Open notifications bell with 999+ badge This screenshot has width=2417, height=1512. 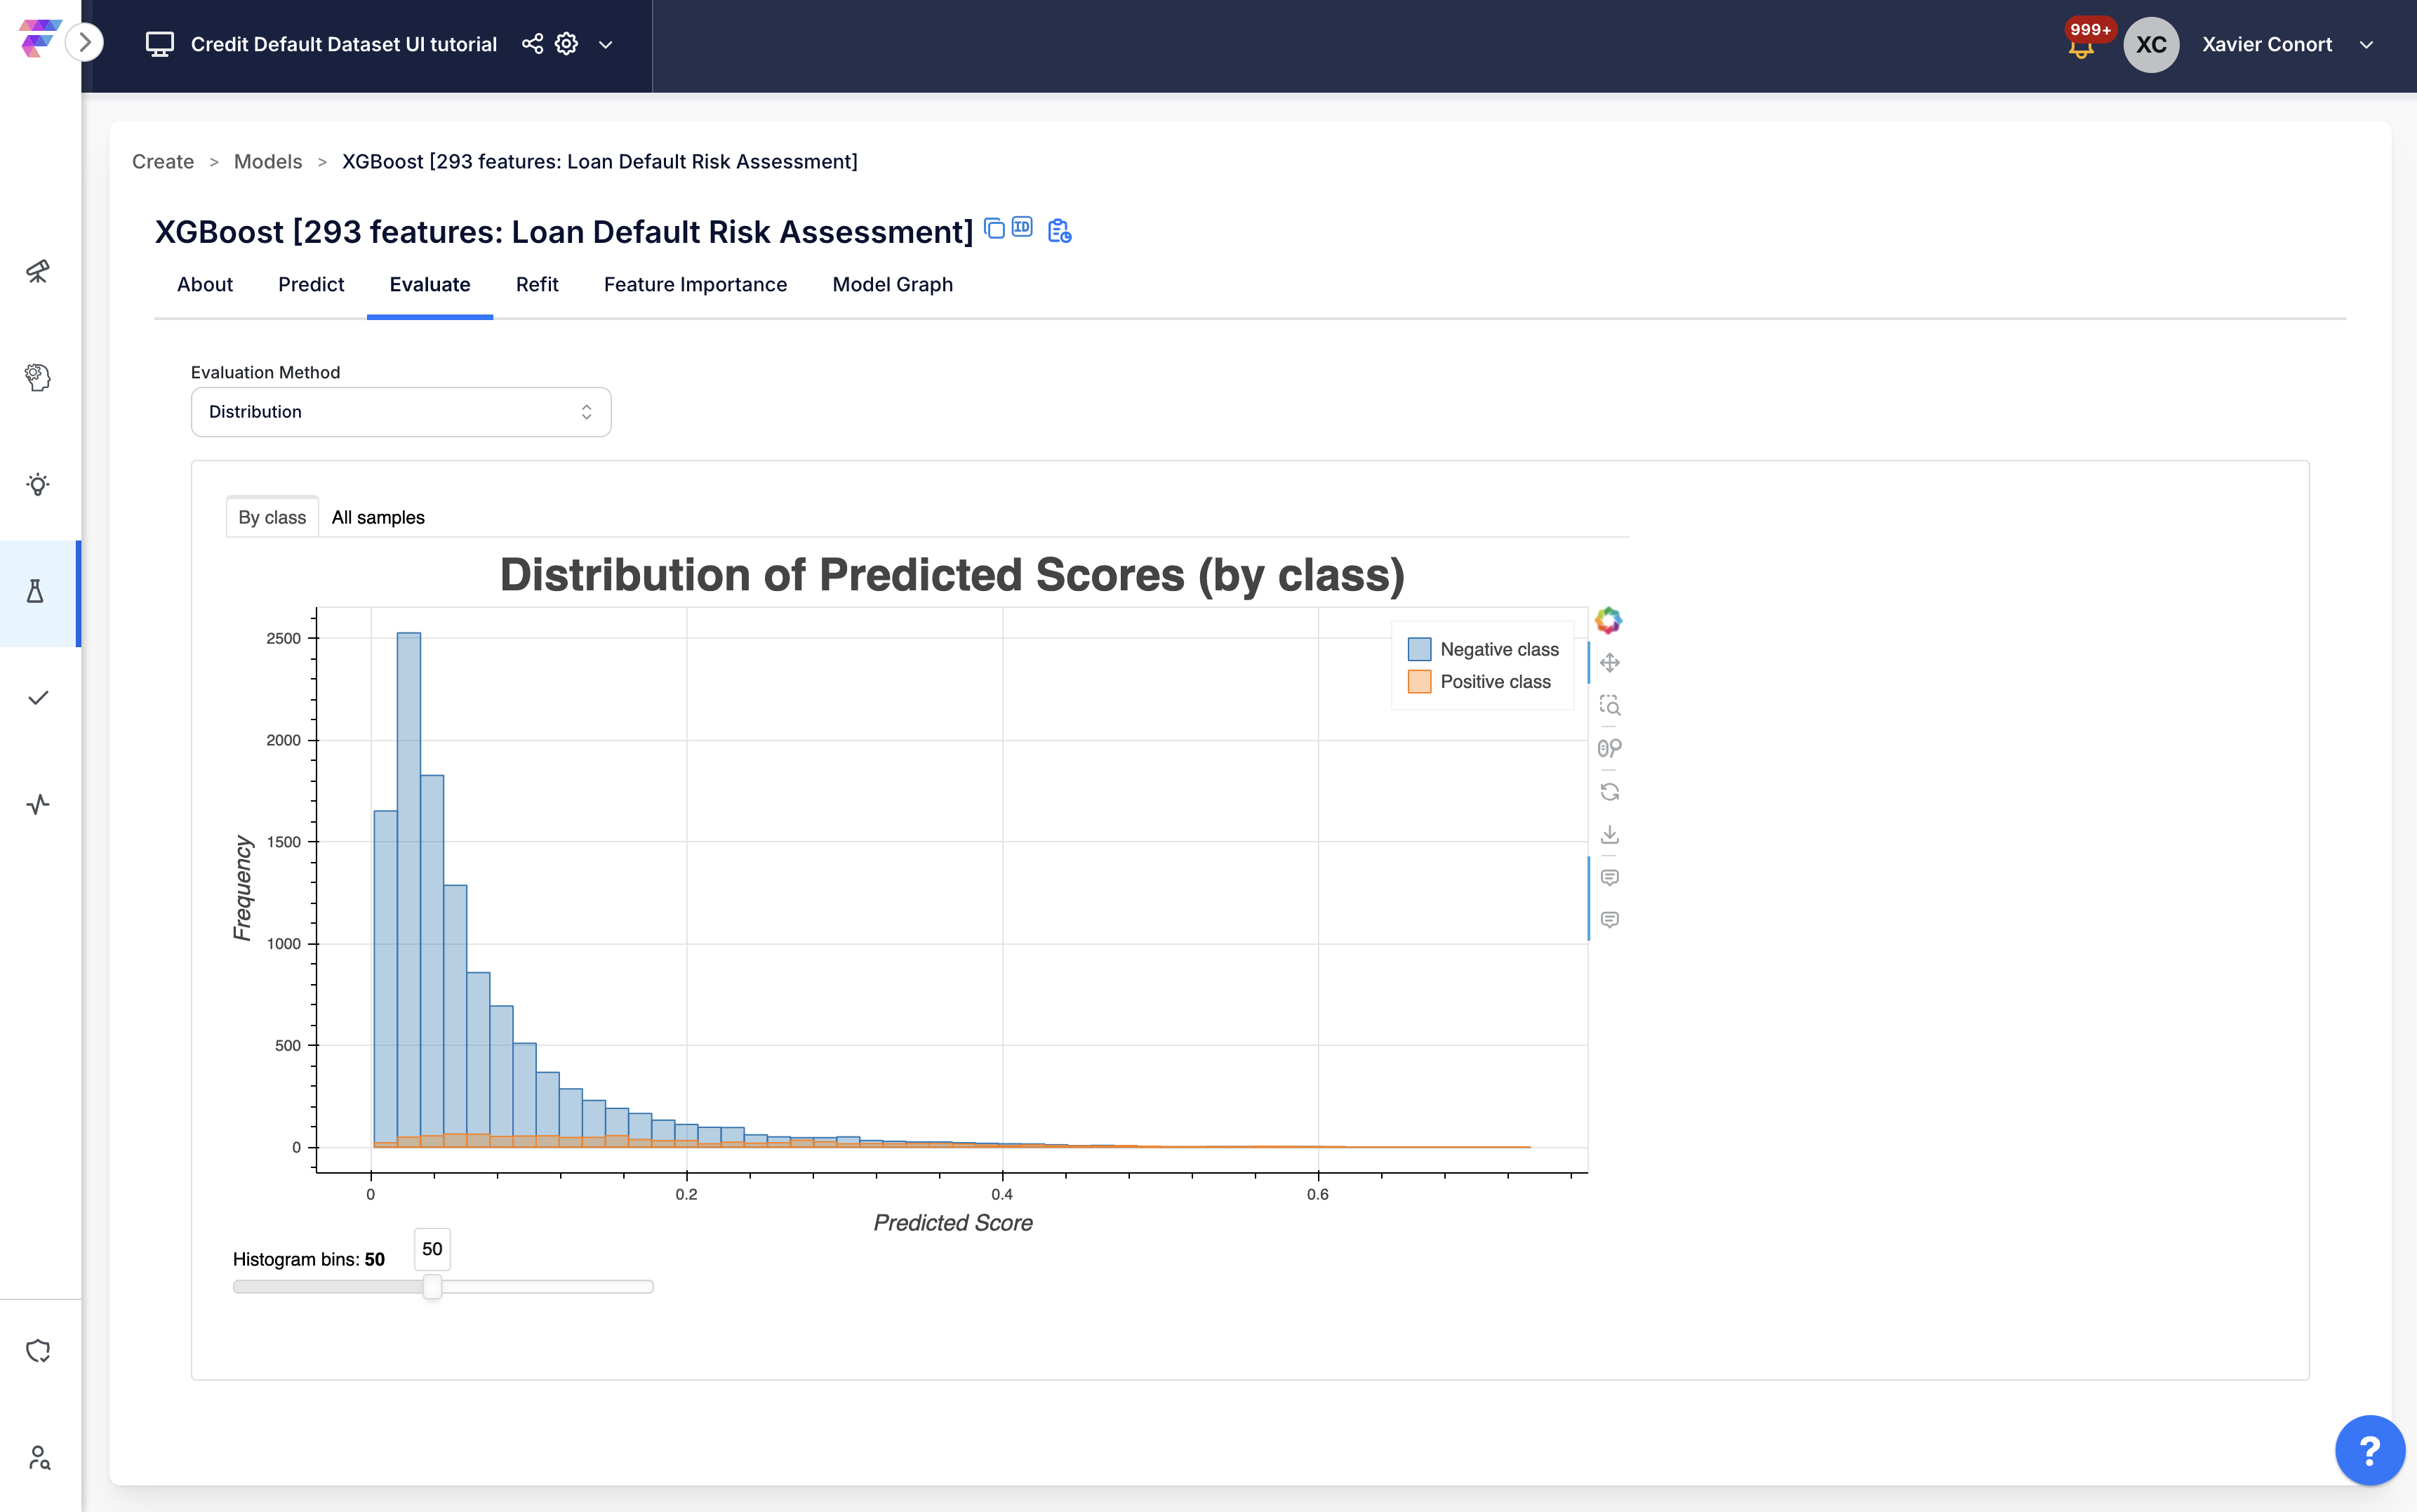click(x=2081, y=46)
